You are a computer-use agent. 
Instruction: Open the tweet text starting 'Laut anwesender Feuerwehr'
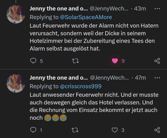pos(94,106)
